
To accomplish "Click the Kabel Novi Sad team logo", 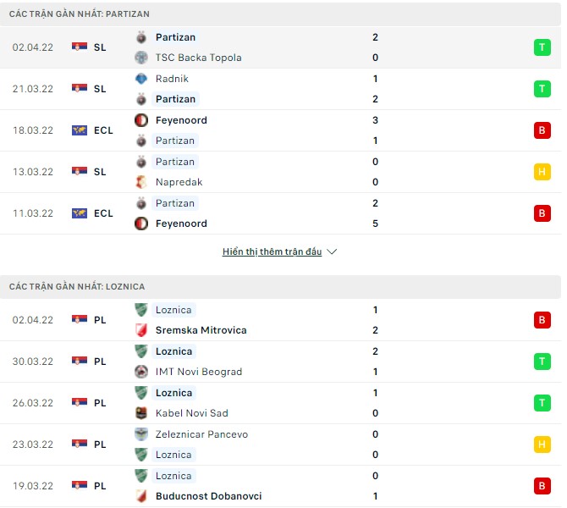I will (141, 413).
